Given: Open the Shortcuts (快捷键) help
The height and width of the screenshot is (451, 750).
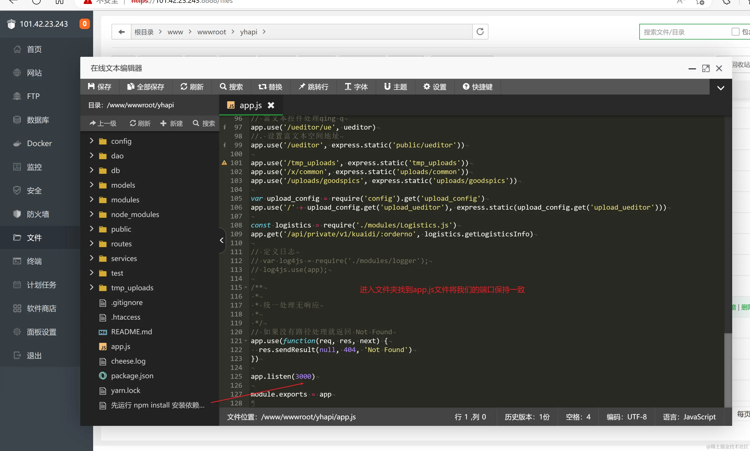Looking at the screenshot, I should pos(478,87).
